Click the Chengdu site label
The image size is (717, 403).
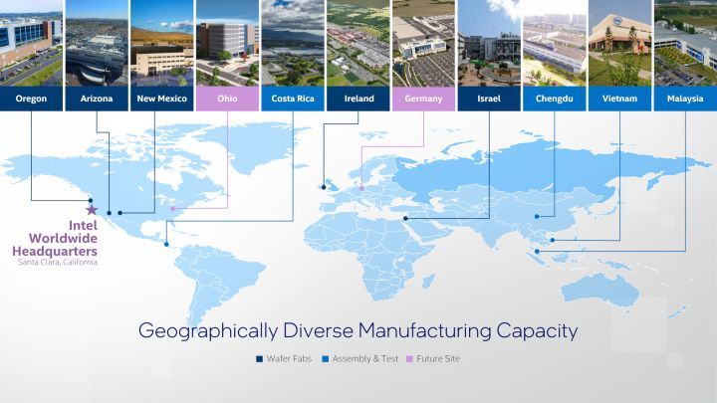(x=555, y=99)
